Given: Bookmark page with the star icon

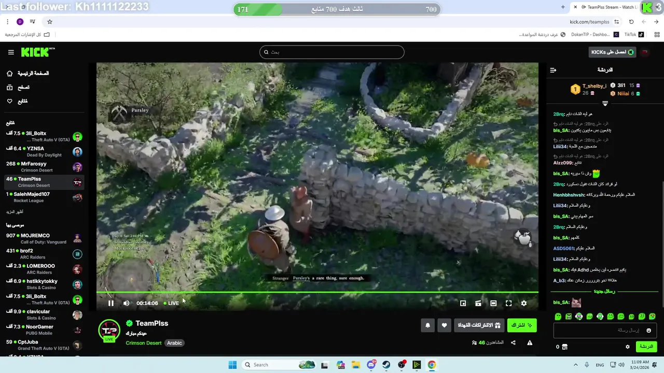Looking at the screenshot, I should (50, 22).
